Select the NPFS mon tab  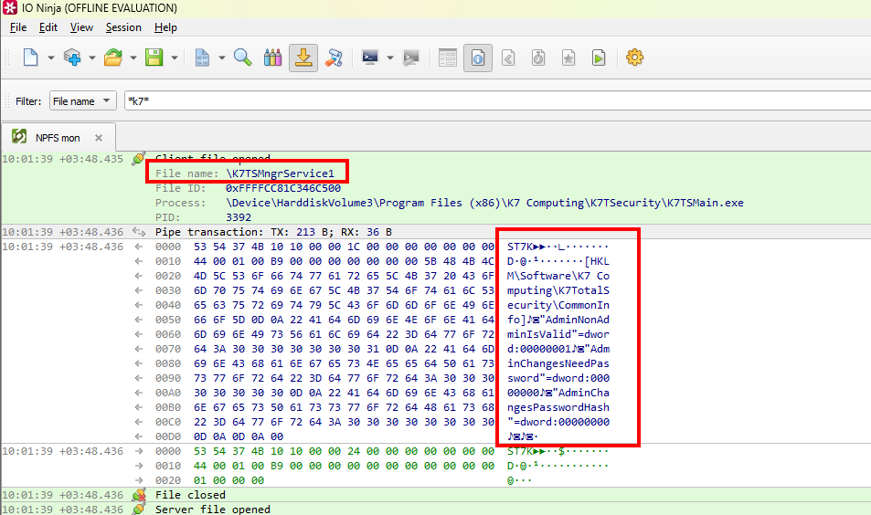coord(58,138)
